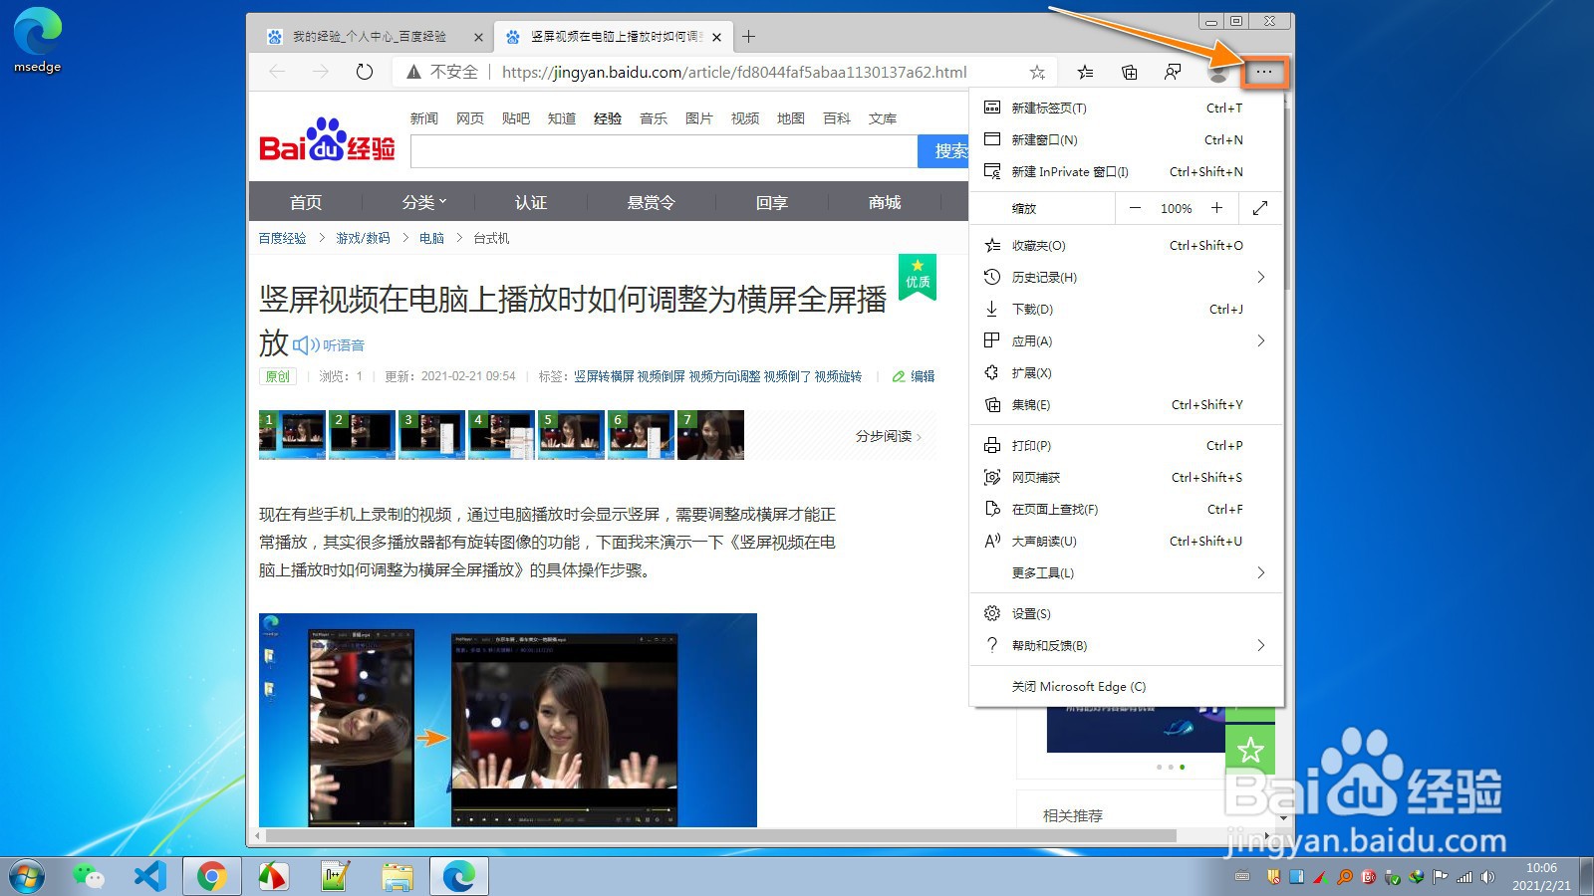Click the volume speaker tray icon
Viewport: 1594px width, 896px height.
tap(1487, 877)
